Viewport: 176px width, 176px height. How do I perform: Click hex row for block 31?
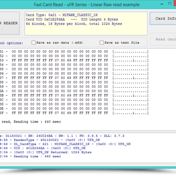click(74, 52)
